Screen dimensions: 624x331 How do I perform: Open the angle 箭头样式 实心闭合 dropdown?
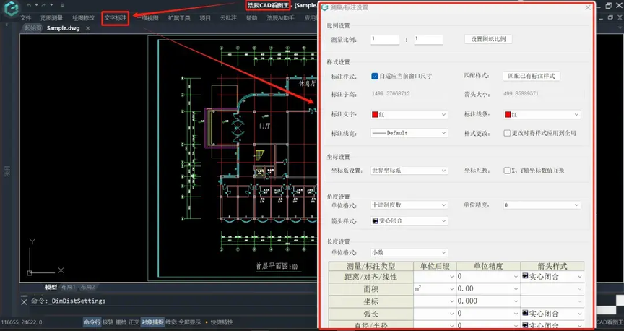pyautogui.click(x=409, y=220)
